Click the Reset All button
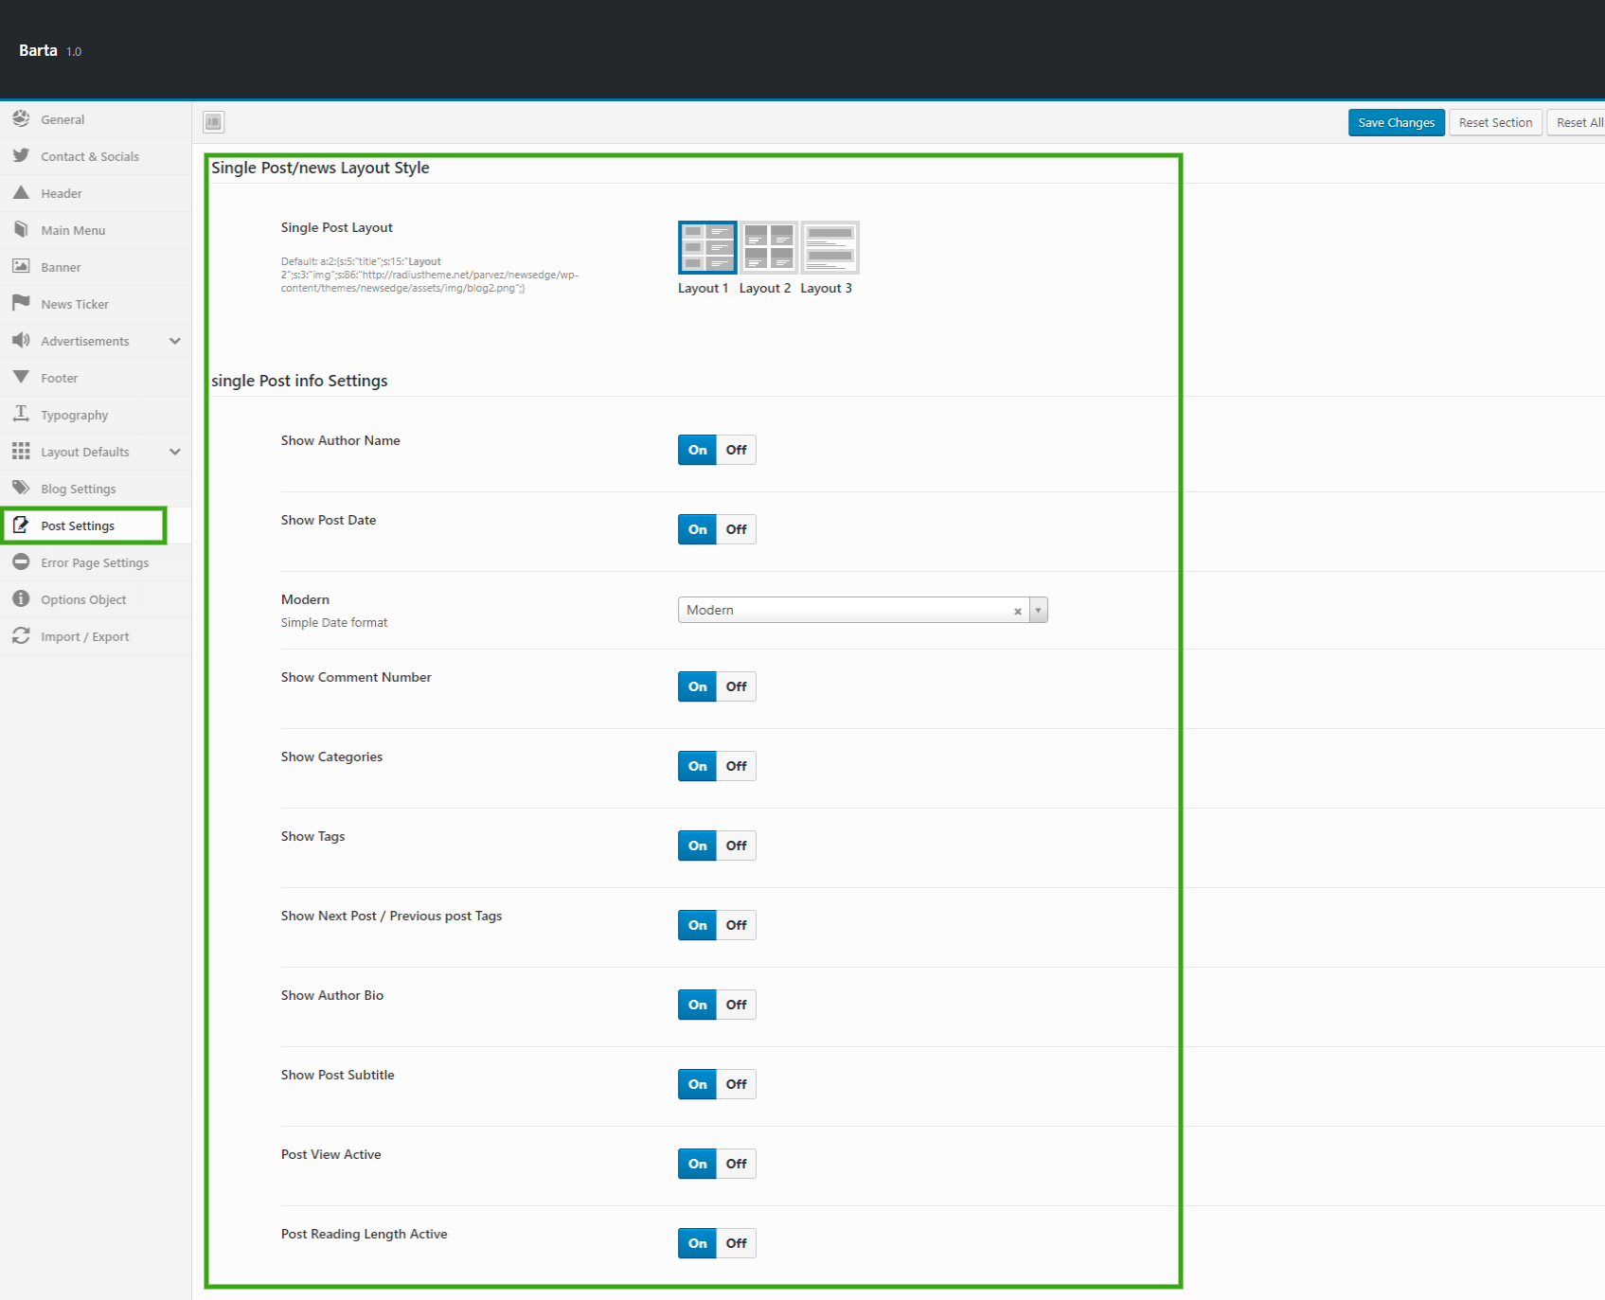Image resolution: width=1605 pixels, height=1300 pixels. pos(1578,122)
